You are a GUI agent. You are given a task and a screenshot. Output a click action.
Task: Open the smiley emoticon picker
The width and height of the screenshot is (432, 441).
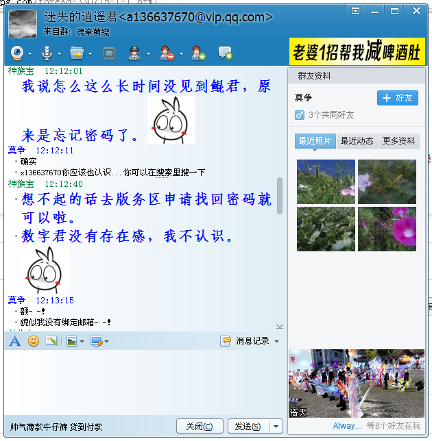[34, 341]
